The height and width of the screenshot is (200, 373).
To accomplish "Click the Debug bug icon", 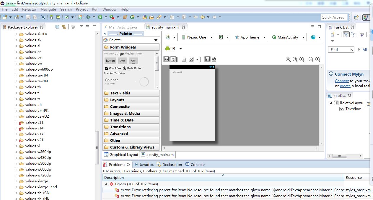I will 88,17.
